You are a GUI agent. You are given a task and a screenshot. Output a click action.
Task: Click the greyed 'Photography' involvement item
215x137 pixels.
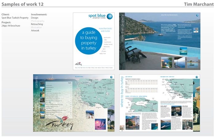38,21
